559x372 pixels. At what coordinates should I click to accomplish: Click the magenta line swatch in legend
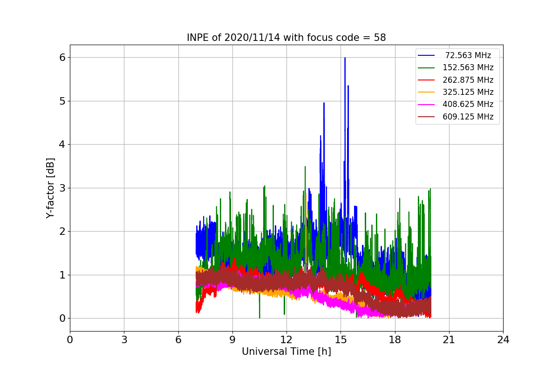(x=426, y=104)
